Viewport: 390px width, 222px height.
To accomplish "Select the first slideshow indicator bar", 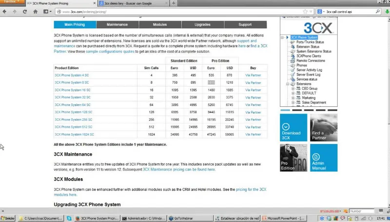I will click(285, 110).
